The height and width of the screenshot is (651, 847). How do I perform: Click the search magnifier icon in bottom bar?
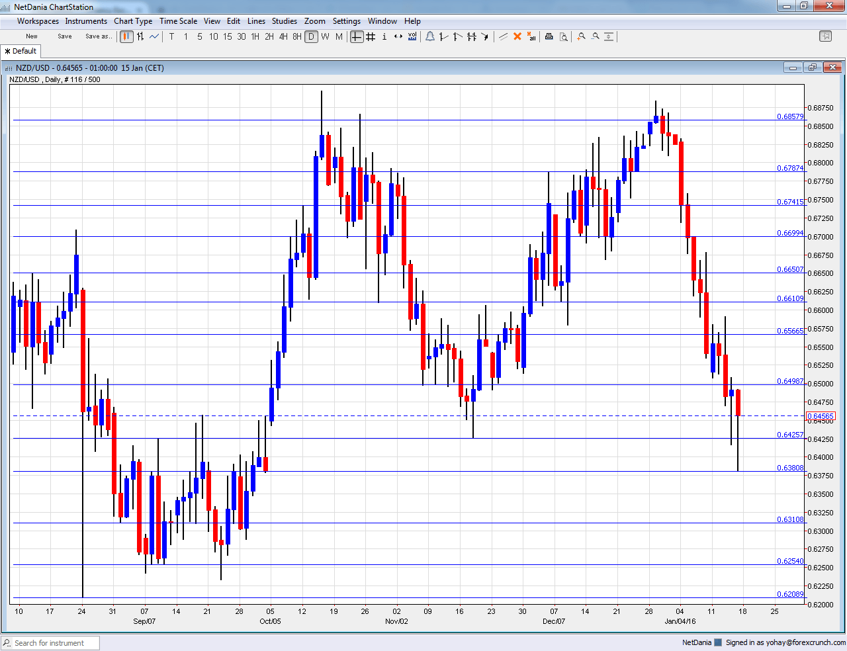coord(7,643)
